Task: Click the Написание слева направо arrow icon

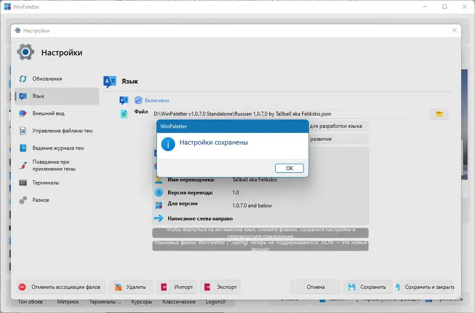Action: click(159, 218)
